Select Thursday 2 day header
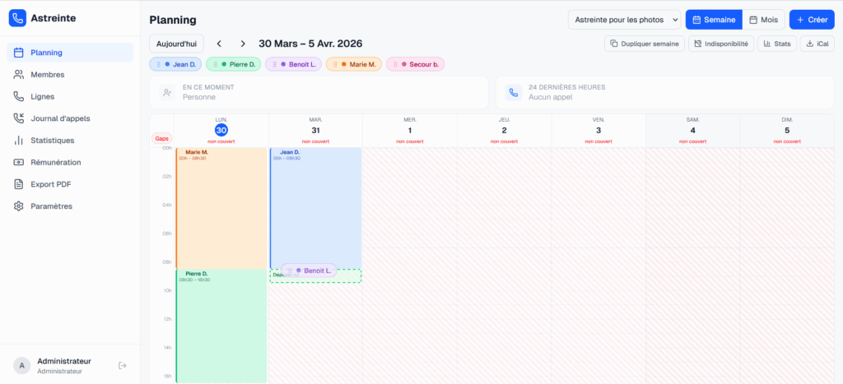 click(505, 131)
